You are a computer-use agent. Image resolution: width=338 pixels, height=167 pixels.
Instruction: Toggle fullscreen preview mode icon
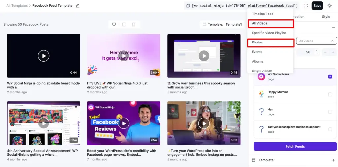click(x=305, y=6)
